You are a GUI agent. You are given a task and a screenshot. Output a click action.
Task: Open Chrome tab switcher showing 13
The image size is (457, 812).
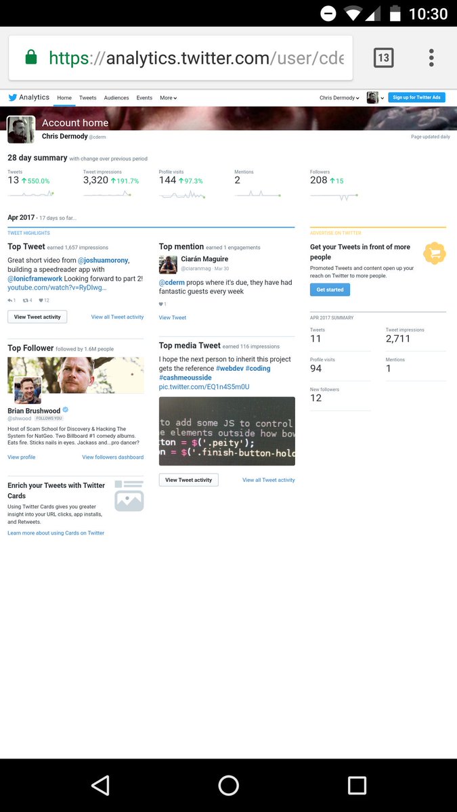tap(383, 58)
